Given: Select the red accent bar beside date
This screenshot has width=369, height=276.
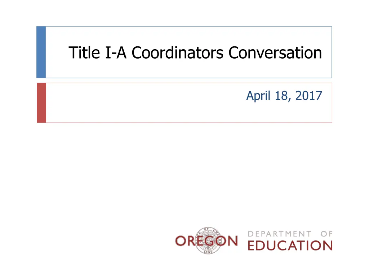Looking at the screenshot, I should (x=41, y=103).
